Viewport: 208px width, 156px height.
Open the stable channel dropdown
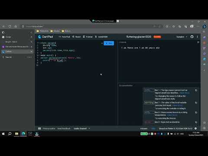[x=82, y=129]
